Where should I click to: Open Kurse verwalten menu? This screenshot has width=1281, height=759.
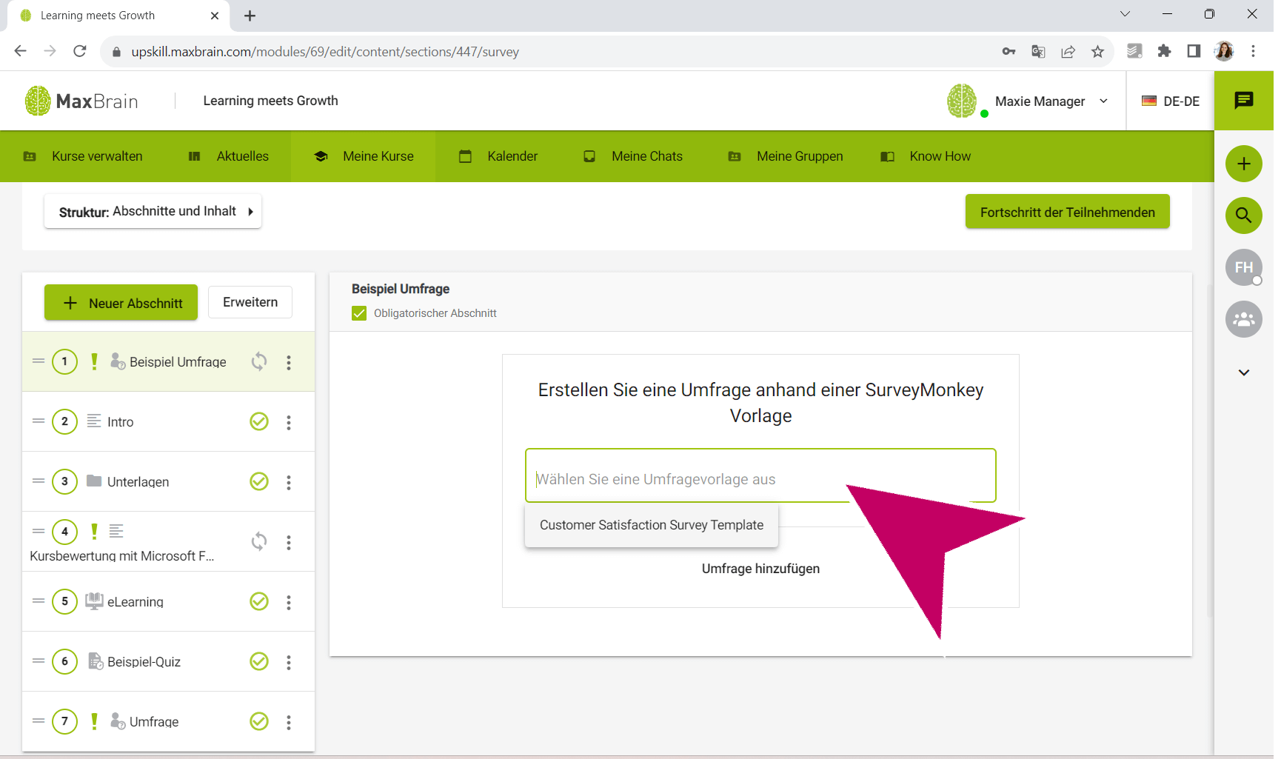pos(83,156)
